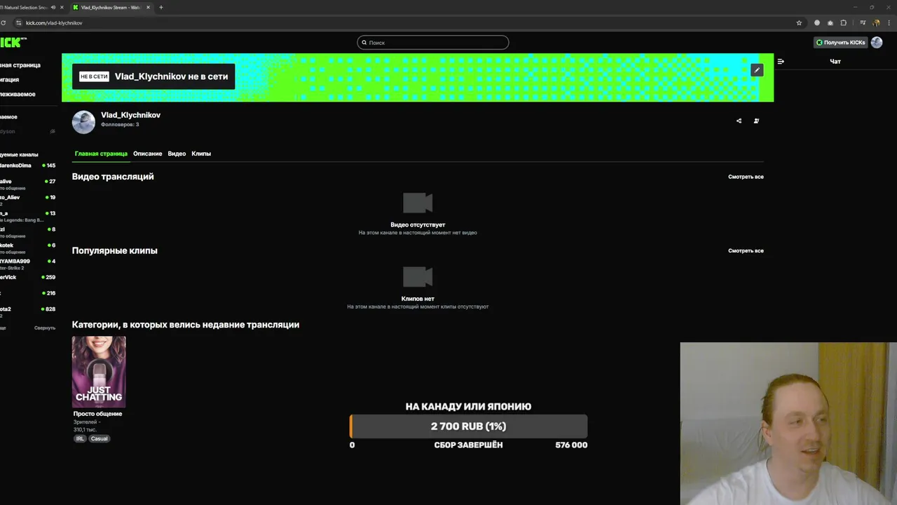Click the dyson followed channel entry
This screenshot has width=897, height=505.
28,131
